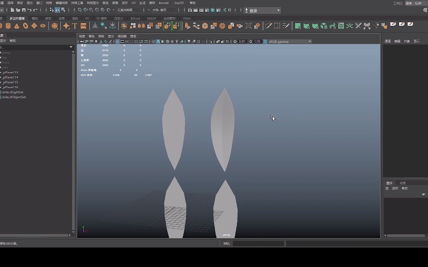Open the 对称: 禁用 symmetry dropdown
The height and width of the screenshot is (267, 428).
pos(163,10)
